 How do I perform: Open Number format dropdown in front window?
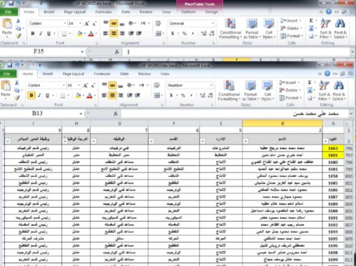click(211, 85)
